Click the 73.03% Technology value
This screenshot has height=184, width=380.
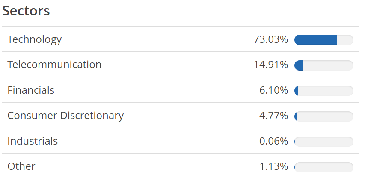270,39
